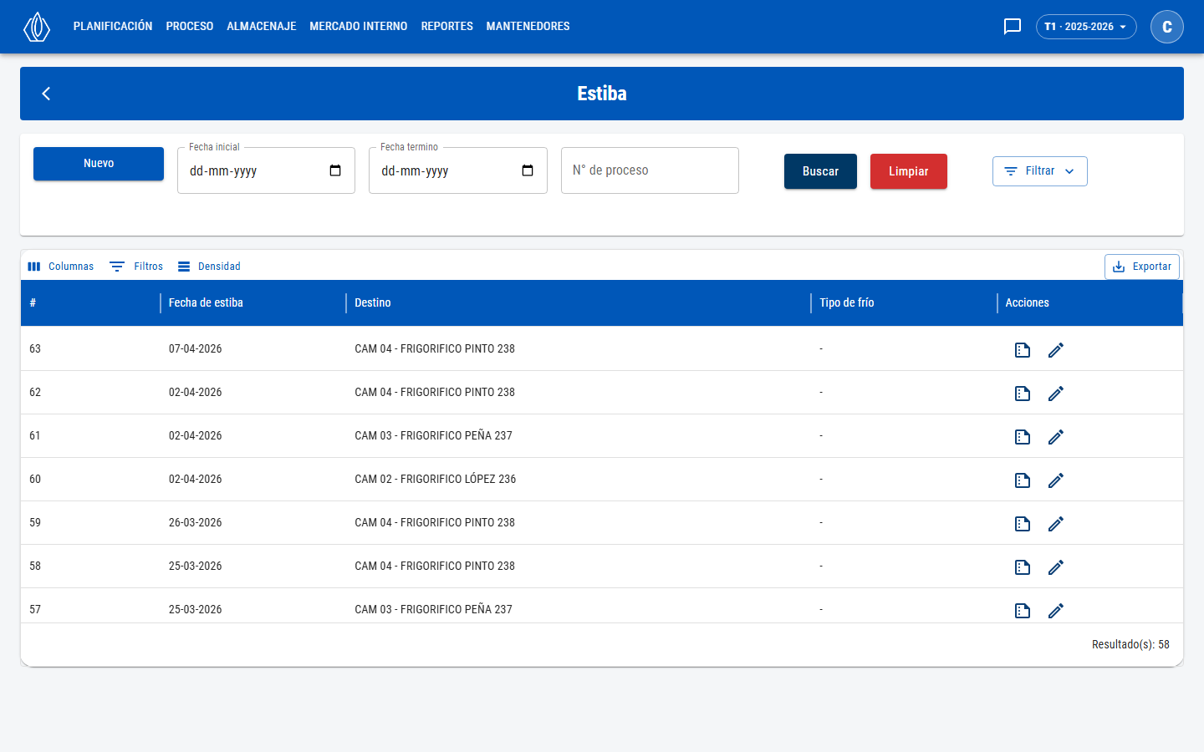Screen dimensions: 1204x752
Task: Edit row 63 with pencil icon
Action: click(1056, 350)
